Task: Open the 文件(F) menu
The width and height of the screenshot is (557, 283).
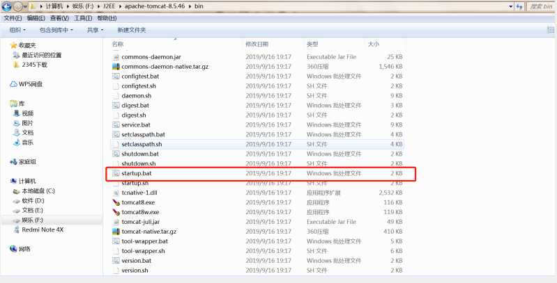Action: point(13,18)
